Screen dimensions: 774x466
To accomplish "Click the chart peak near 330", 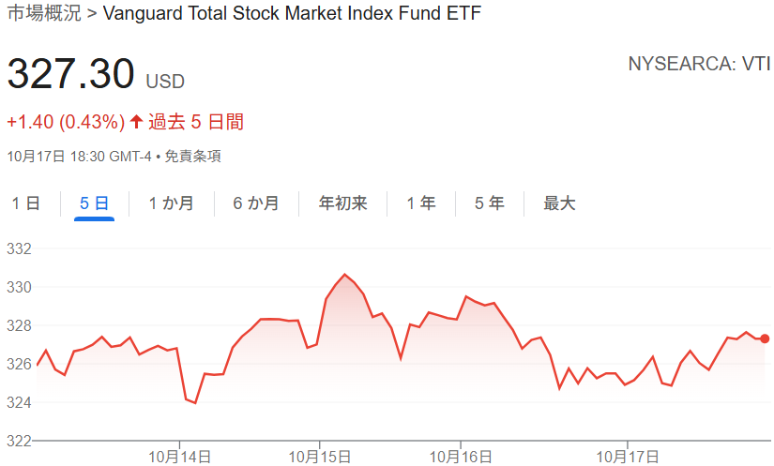I will pos(344,275).
